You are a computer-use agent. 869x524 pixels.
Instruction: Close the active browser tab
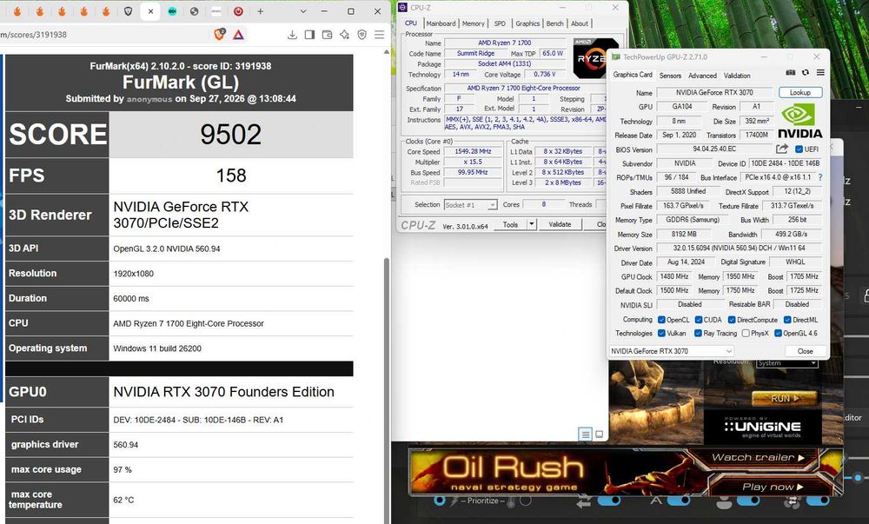click(x=150, y=11)
